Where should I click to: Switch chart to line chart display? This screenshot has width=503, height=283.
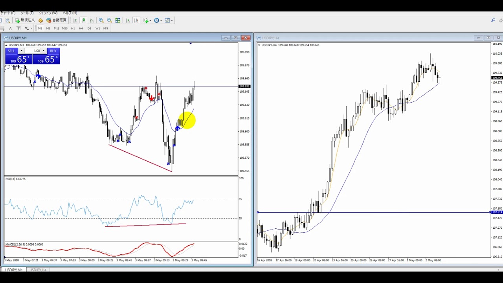pyautogui.click(x=92, y=20)
